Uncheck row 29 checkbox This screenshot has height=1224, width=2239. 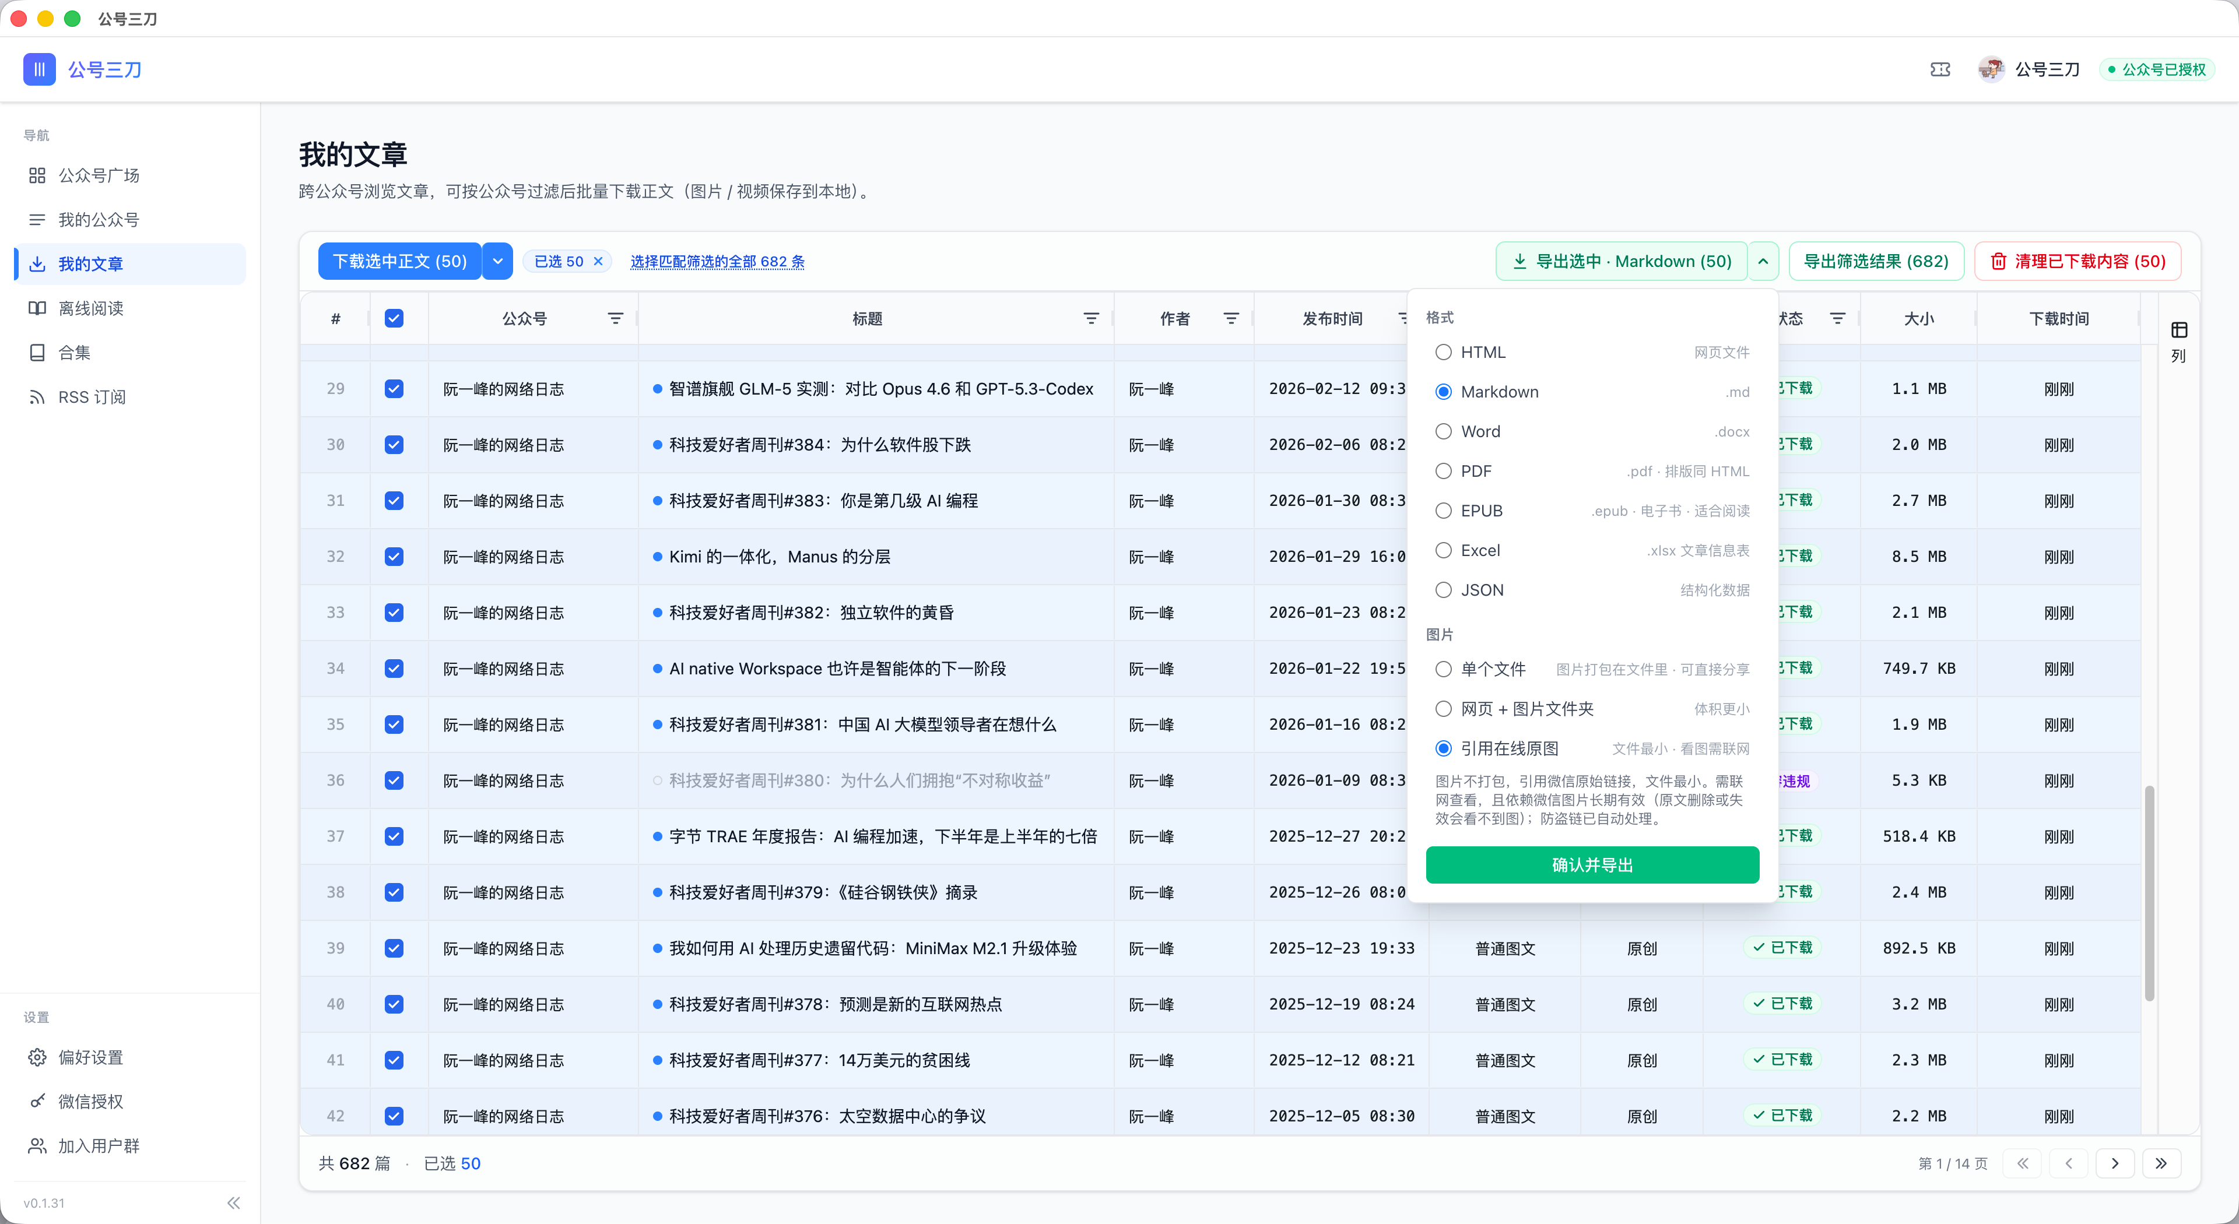tap(394, 389)
